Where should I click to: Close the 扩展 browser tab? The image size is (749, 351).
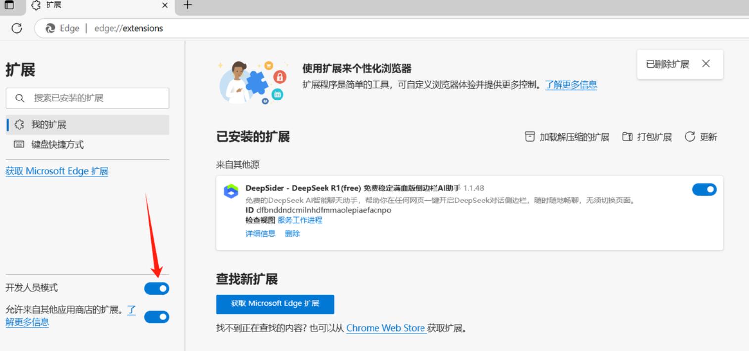[x=165, y=6]
